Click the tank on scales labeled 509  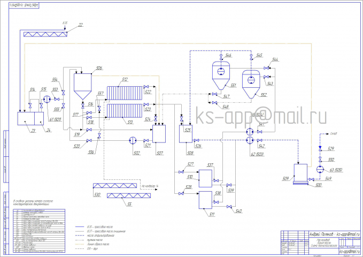[300, 174]
